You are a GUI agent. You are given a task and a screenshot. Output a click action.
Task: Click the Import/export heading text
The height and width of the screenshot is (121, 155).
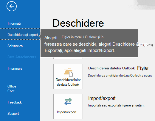pyautogui.click(x=102, y=98)
